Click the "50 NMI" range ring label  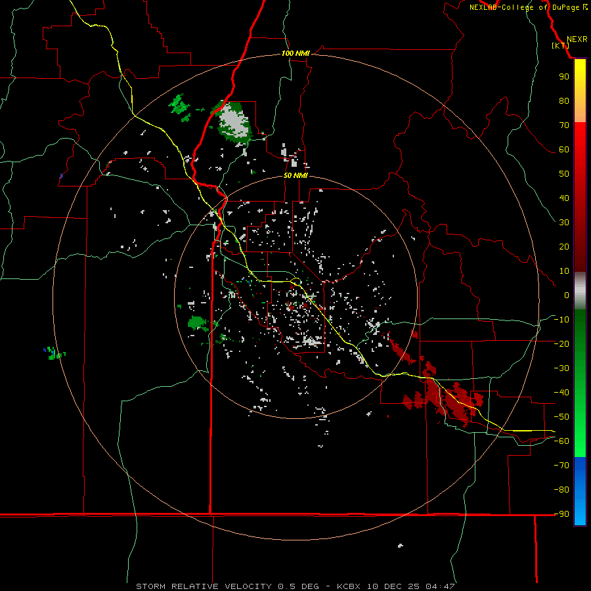(295, 175)
